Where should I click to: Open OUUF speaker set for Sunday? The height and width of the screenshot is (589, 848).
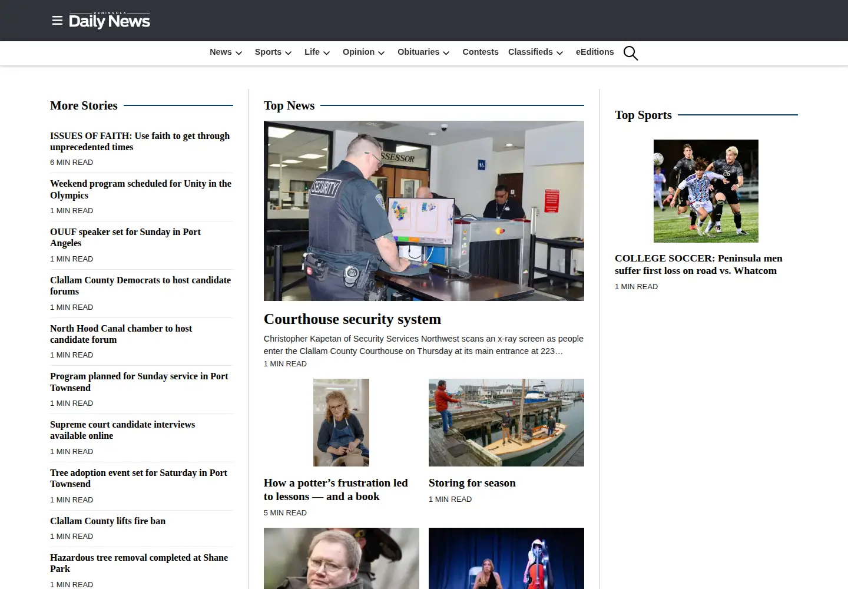pos(125,237)
